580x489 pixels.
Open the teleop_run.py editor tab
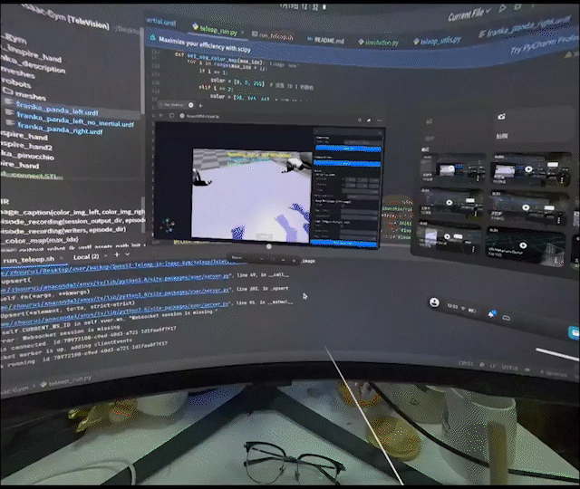[x=215, y=30]
